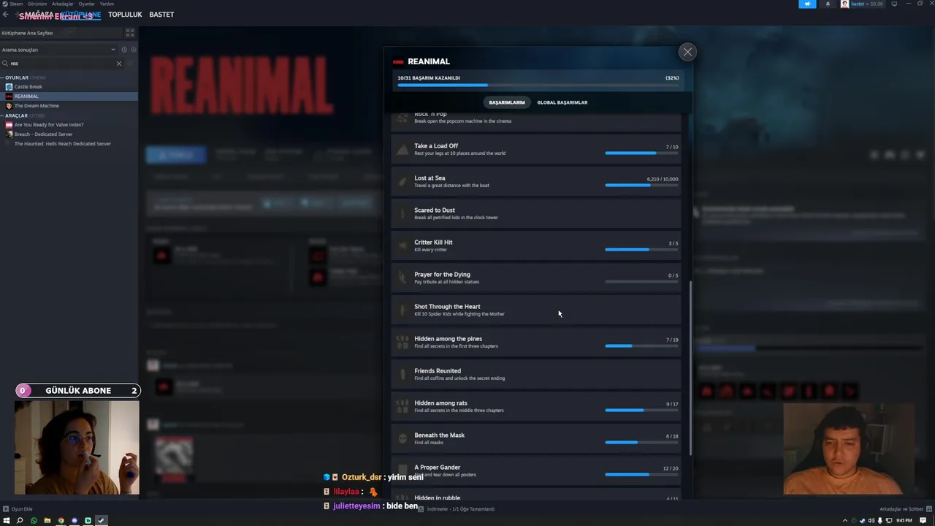Click the overall achievements progress bar

point(538,85)
